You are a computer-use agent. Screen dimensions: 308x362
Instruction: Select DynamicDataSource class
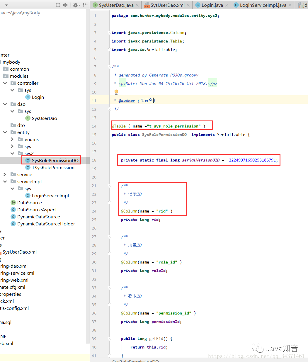click(38, 217)
